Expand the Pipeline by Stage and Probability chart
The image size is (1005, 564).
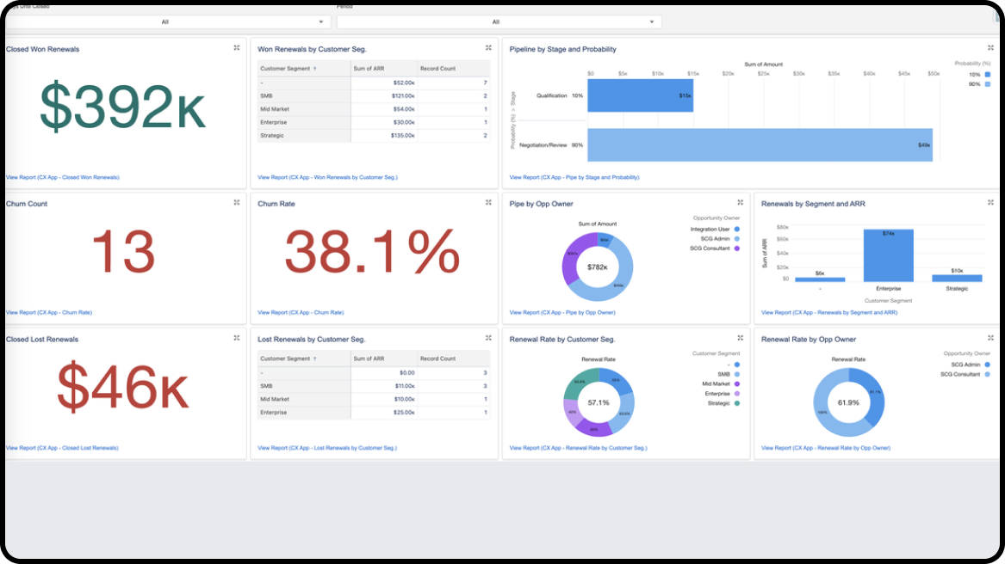coord(990,48)
